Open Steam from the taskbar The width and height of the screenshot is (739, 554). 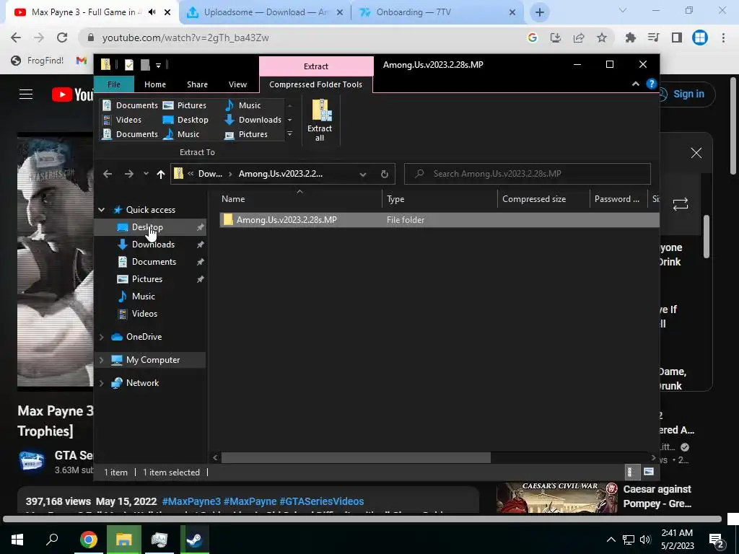[x=194, y=540]
